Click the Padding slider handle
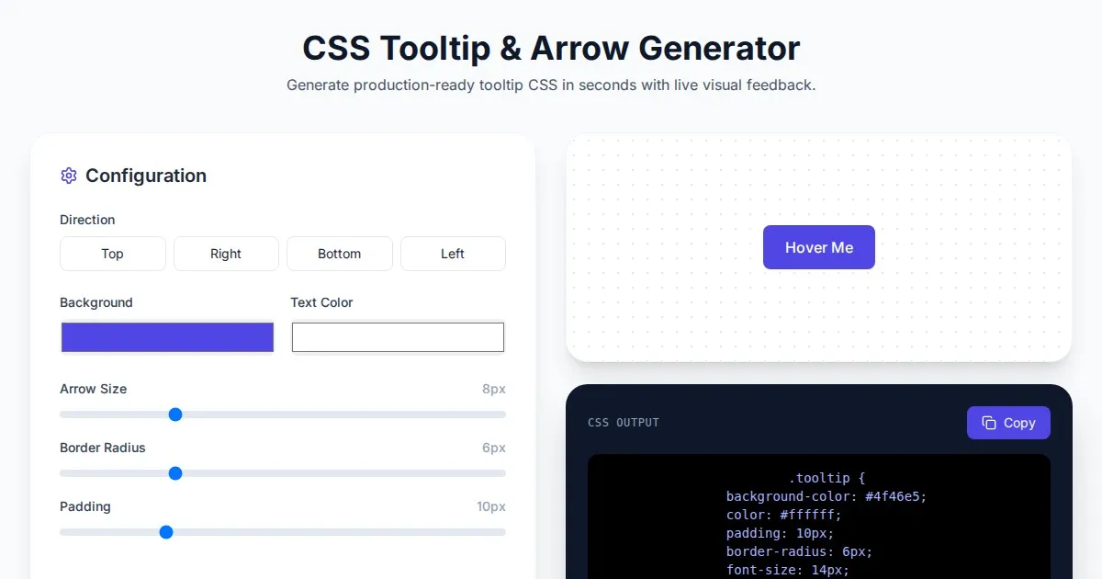Screen dimensions: 1102x579 coord(166,532)
